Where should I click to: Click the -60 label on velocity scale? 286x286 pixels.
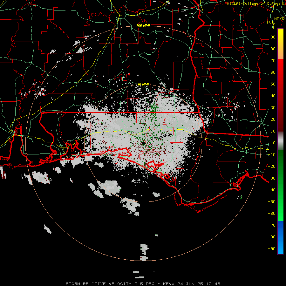click(272, 214)
